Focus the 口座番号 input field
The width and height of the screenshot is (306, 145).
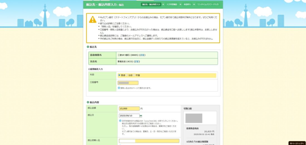click(128, 83)
